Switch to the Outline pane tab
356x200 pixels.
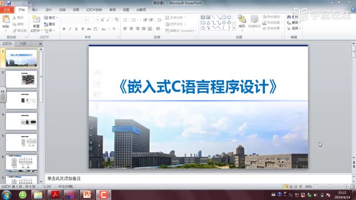pos(23,43)
